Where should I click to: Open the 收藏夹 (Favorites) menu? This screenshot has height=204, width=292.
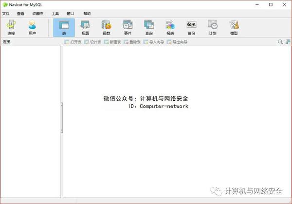tap(38, 14)
